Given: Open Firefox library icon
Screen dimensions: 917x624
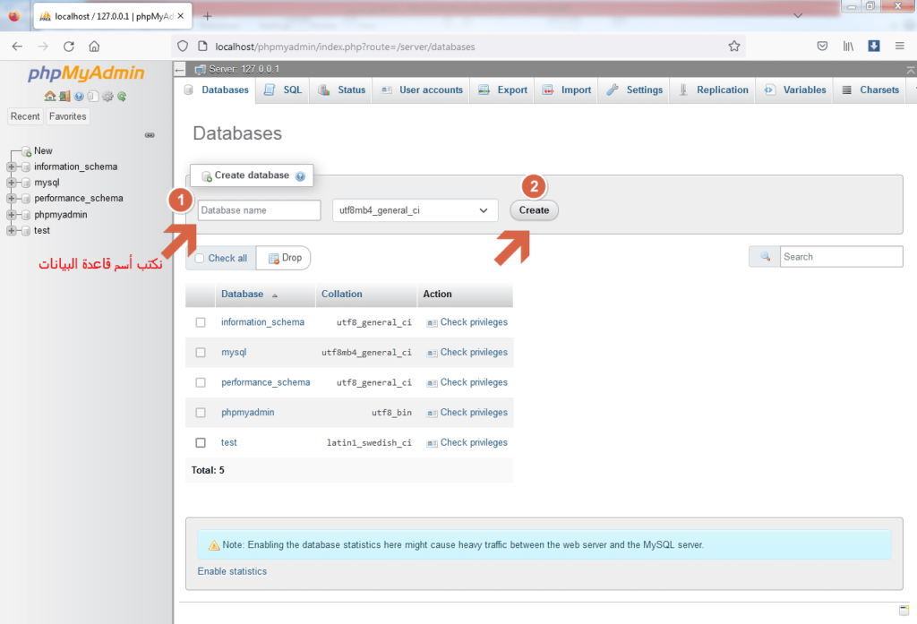Looking at the screenshot, I should coord(848,47).
